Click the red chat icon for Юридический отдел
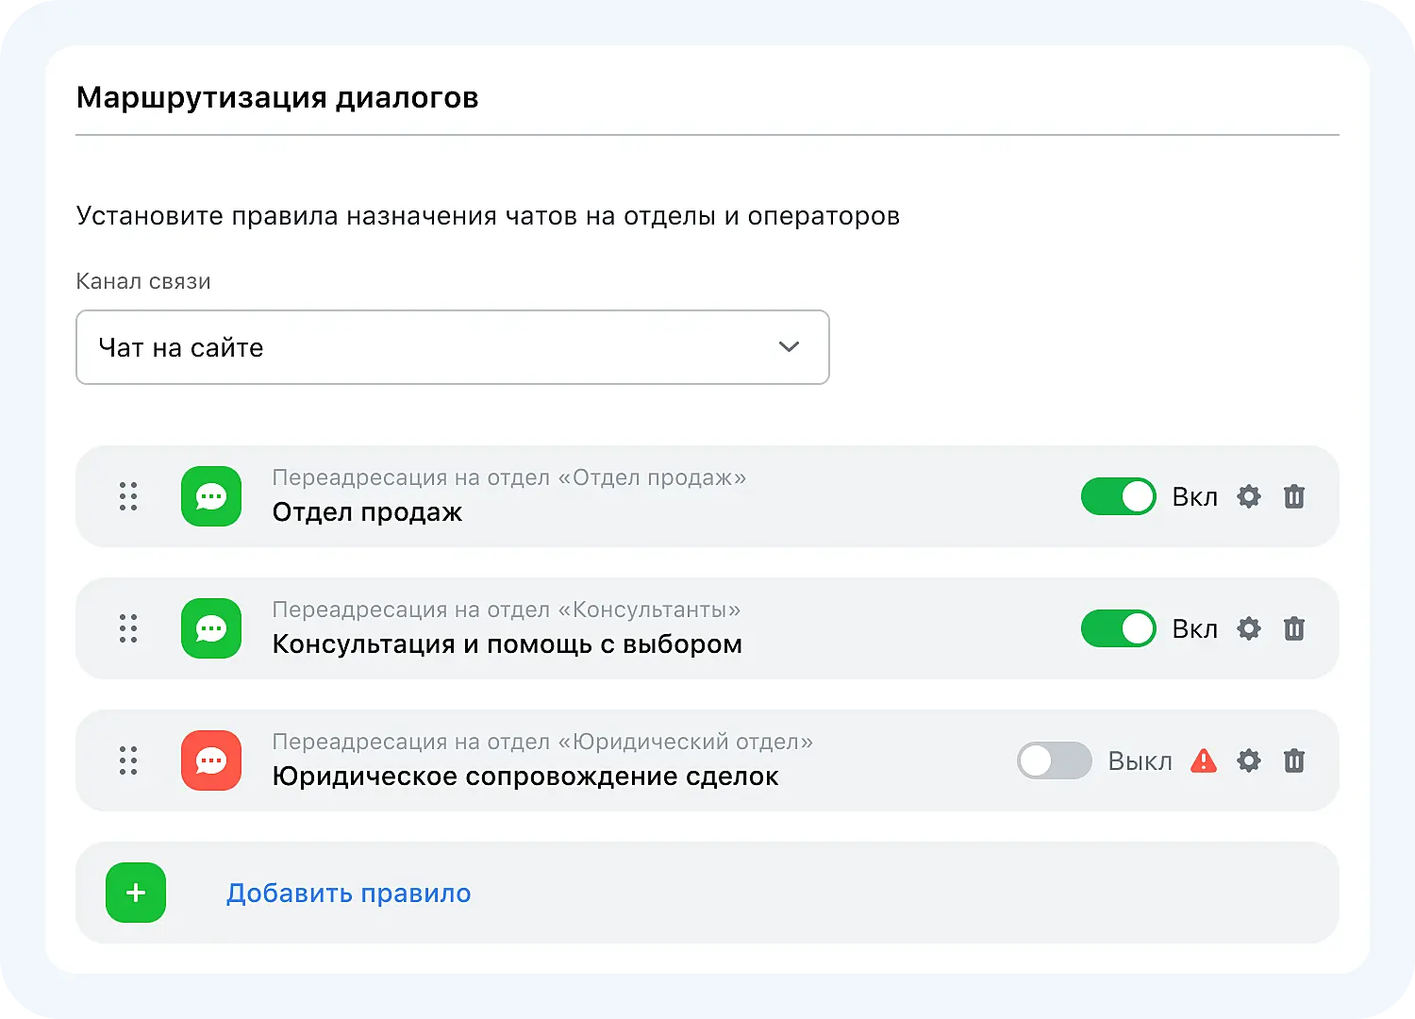Viewport: 1415px width, 1019px height. (211, 760)
